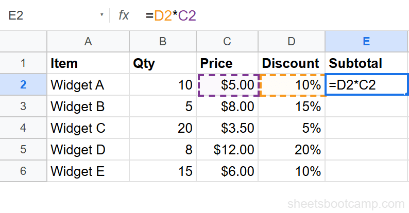This screenshot has width=409, height=213.
Task: Select the row 5 header
Action: click(23, 150)
